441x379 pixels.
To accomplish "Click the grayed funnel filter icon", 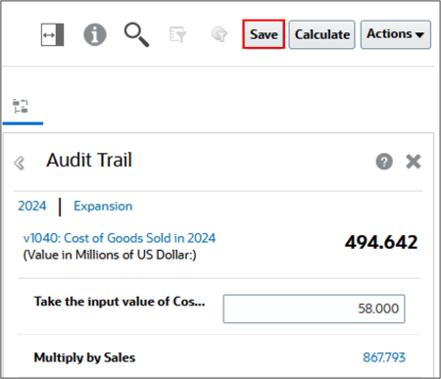I will pos(220,34).
